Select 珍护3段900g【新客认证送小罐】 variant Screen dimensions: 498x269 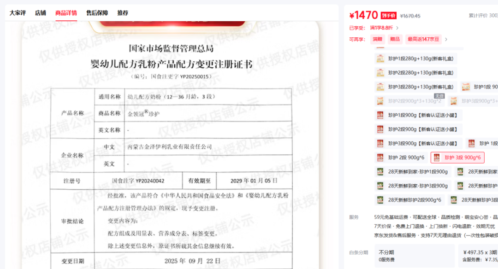coord(418,143)
